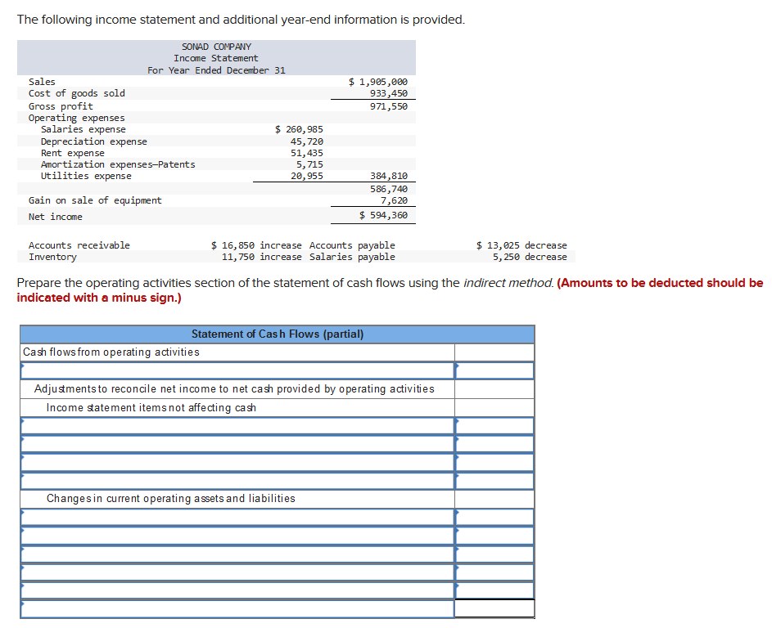Click the 'Sales' line item
Viewport: 772px width, 628px height.
point(42,82)
